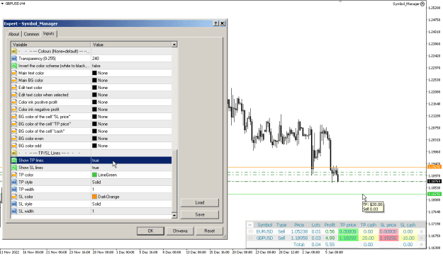Image resolution: width=443 pixels, height=256 pixels.
Task: Click the SL width row icon
Action: pyautogui.click(x=14, y=211)
